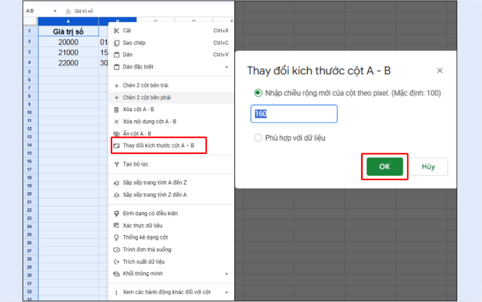
Task: Click the Dán clipboard icon
Action: [116, 55]
